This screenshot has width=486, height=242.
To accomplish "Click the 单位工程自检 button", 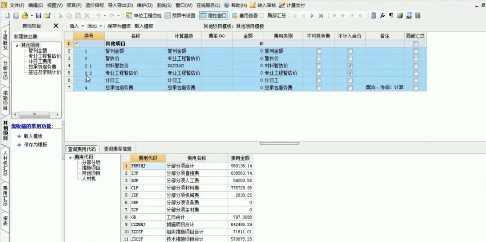I will [144, 15].
